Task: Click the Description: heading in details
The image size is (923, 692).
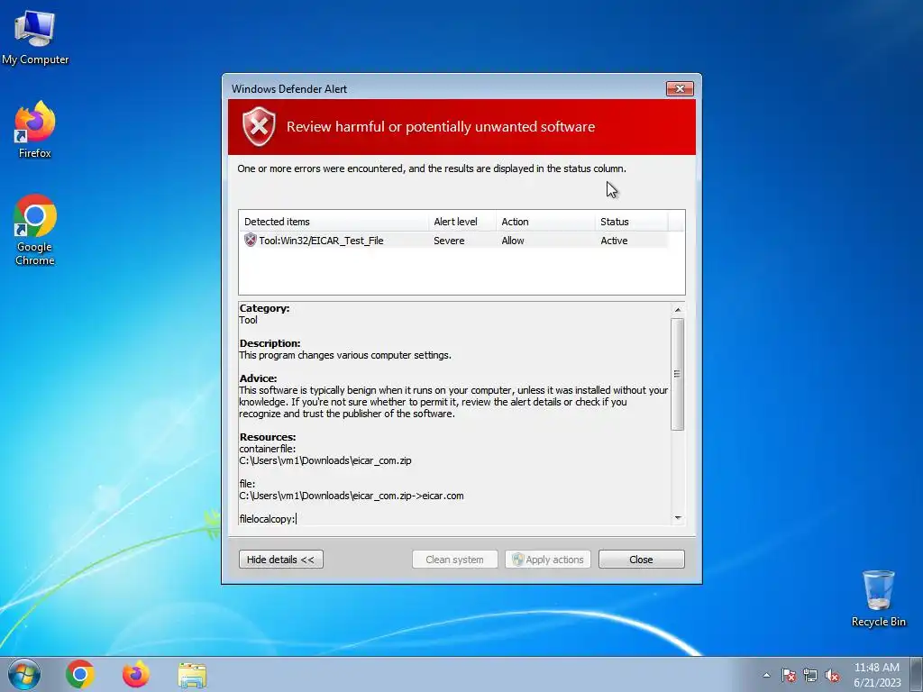Action: pos(270,343)
